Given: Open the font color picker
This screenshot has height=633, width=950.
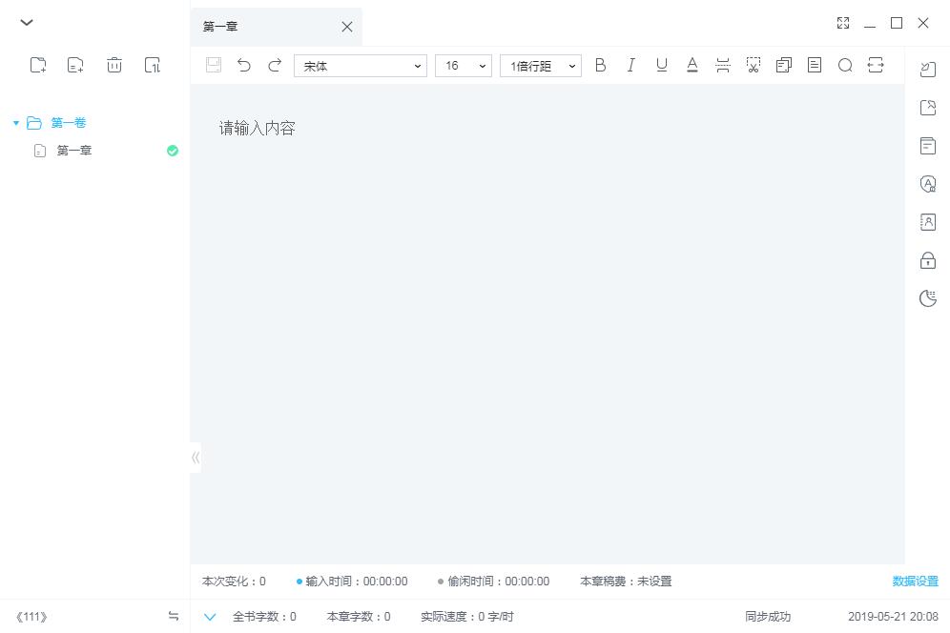Looking at the screenshot, I should click(692, 65).
